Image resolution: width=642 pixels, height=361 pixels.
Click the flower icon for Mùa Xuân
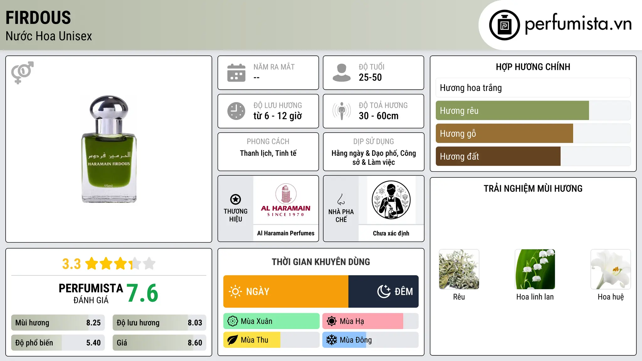(x=233, y=321)
